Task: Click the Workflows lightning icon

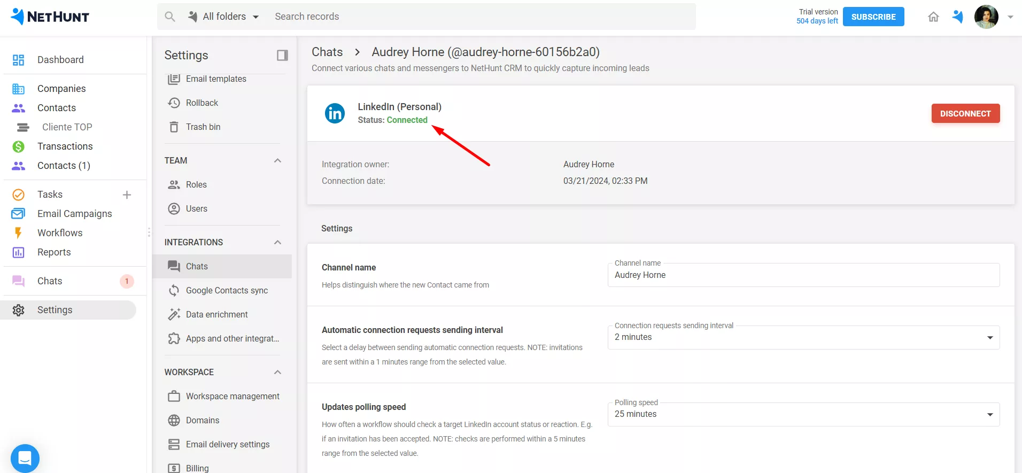Action: tap(18, 232)
